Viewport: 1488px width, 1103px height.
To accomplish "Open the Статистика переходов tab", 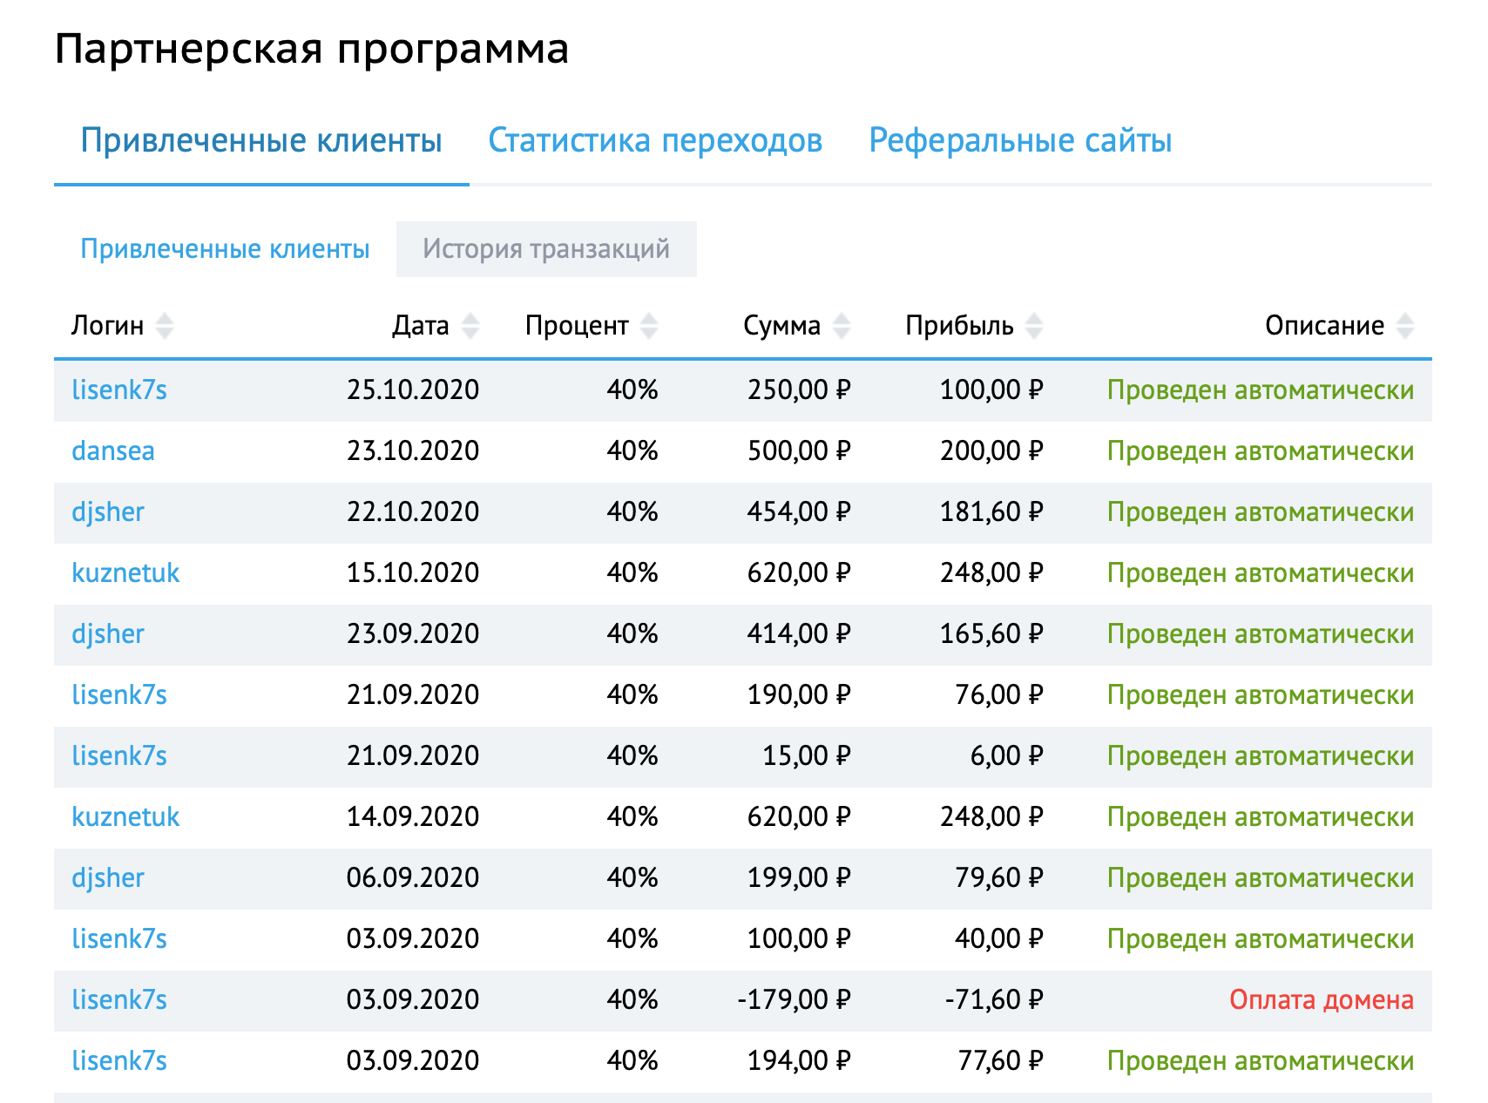I will [x=655, y=140].
